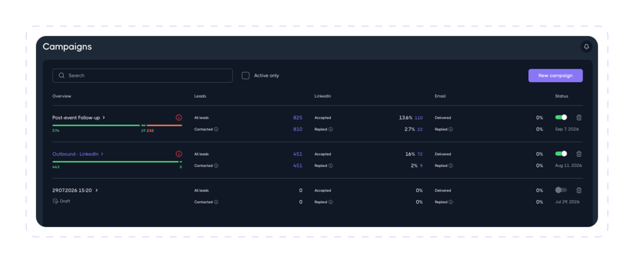
Task: Create a New campaign
Action: (555, 75)
